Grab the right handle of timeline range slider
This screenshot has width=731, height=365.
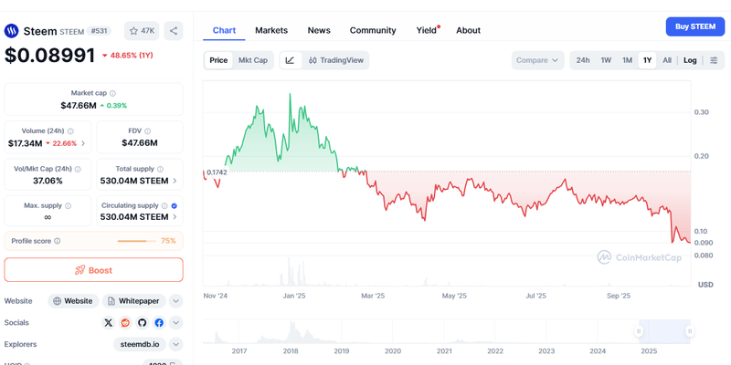[x=690, y=331]
